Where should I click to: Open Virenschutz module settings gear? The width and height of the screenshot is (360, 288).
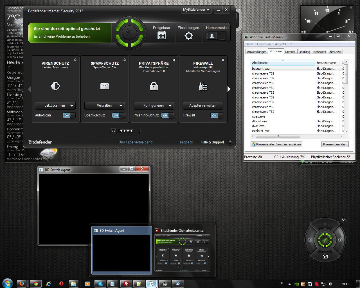pyautogui.click(x=75, y=60)
